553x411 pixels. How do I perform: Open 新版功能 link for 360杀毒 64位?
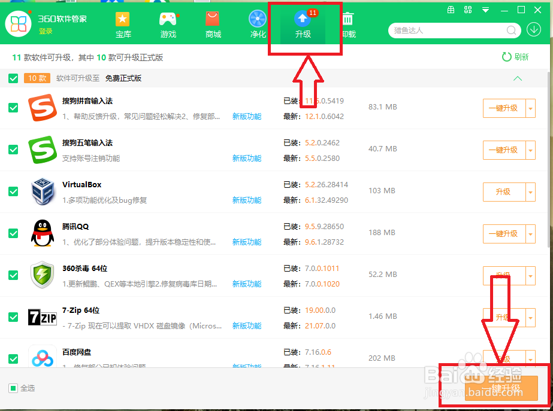point(247,284)
